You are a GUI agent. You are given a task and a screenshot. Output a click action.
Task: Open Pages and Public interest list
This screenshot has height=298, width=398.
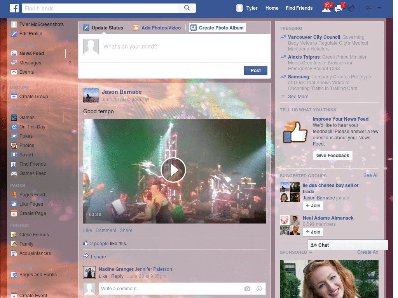[x=40, y=275]
